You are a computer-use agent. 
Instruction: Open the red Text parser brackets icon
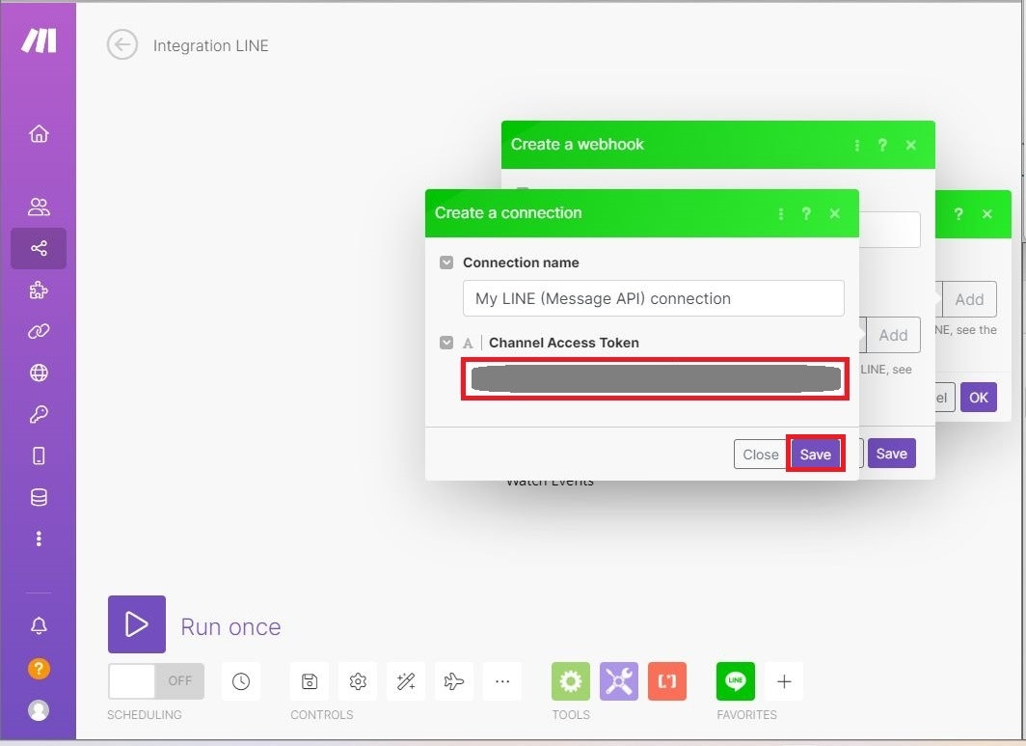pyautogui.click(x=667, y=681)
